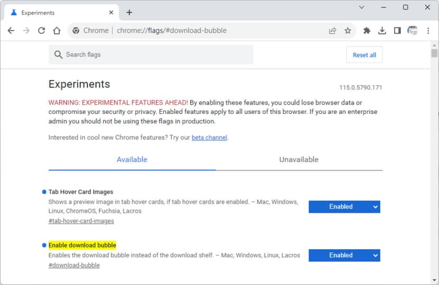Open the profile avatar icon
This screenshot has width=439, height=285.
413,31
